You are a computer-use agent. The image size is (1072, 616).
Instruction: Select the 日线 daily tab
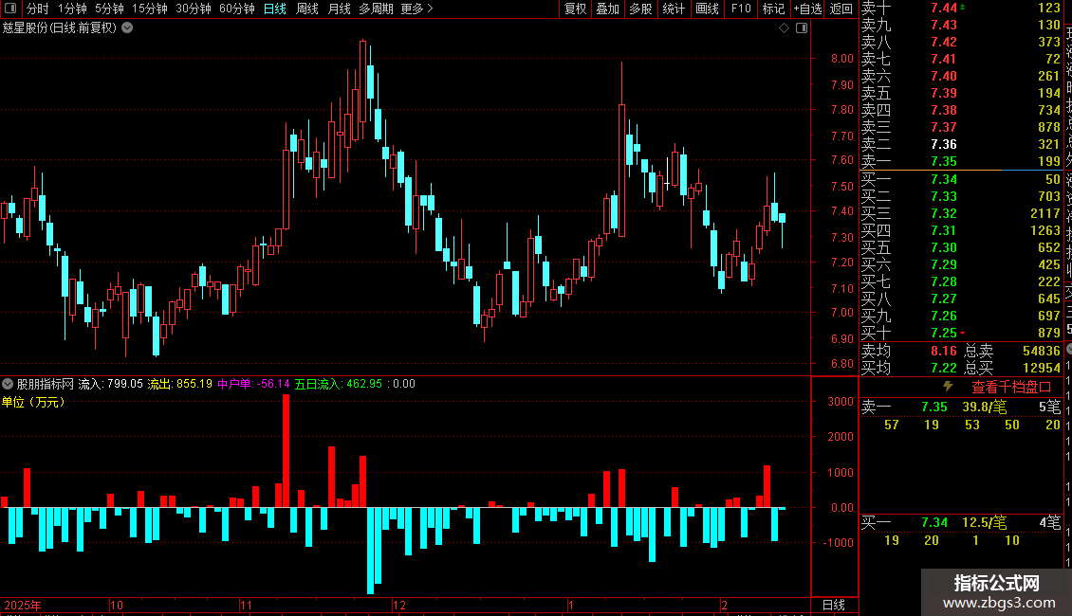point(275,9)
